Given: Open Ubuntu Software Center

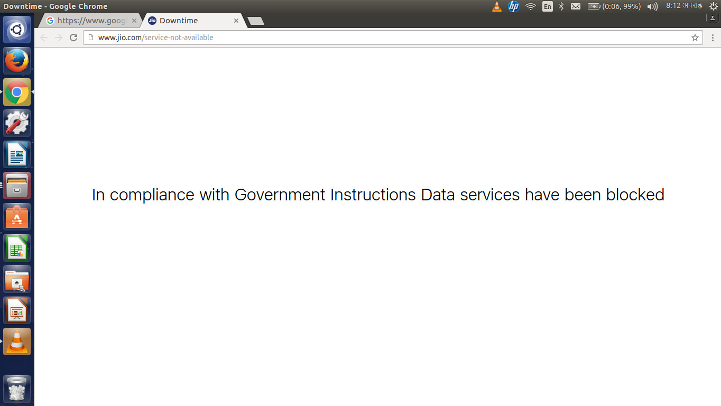Looking at the screenshot, I should pos(17,217).
